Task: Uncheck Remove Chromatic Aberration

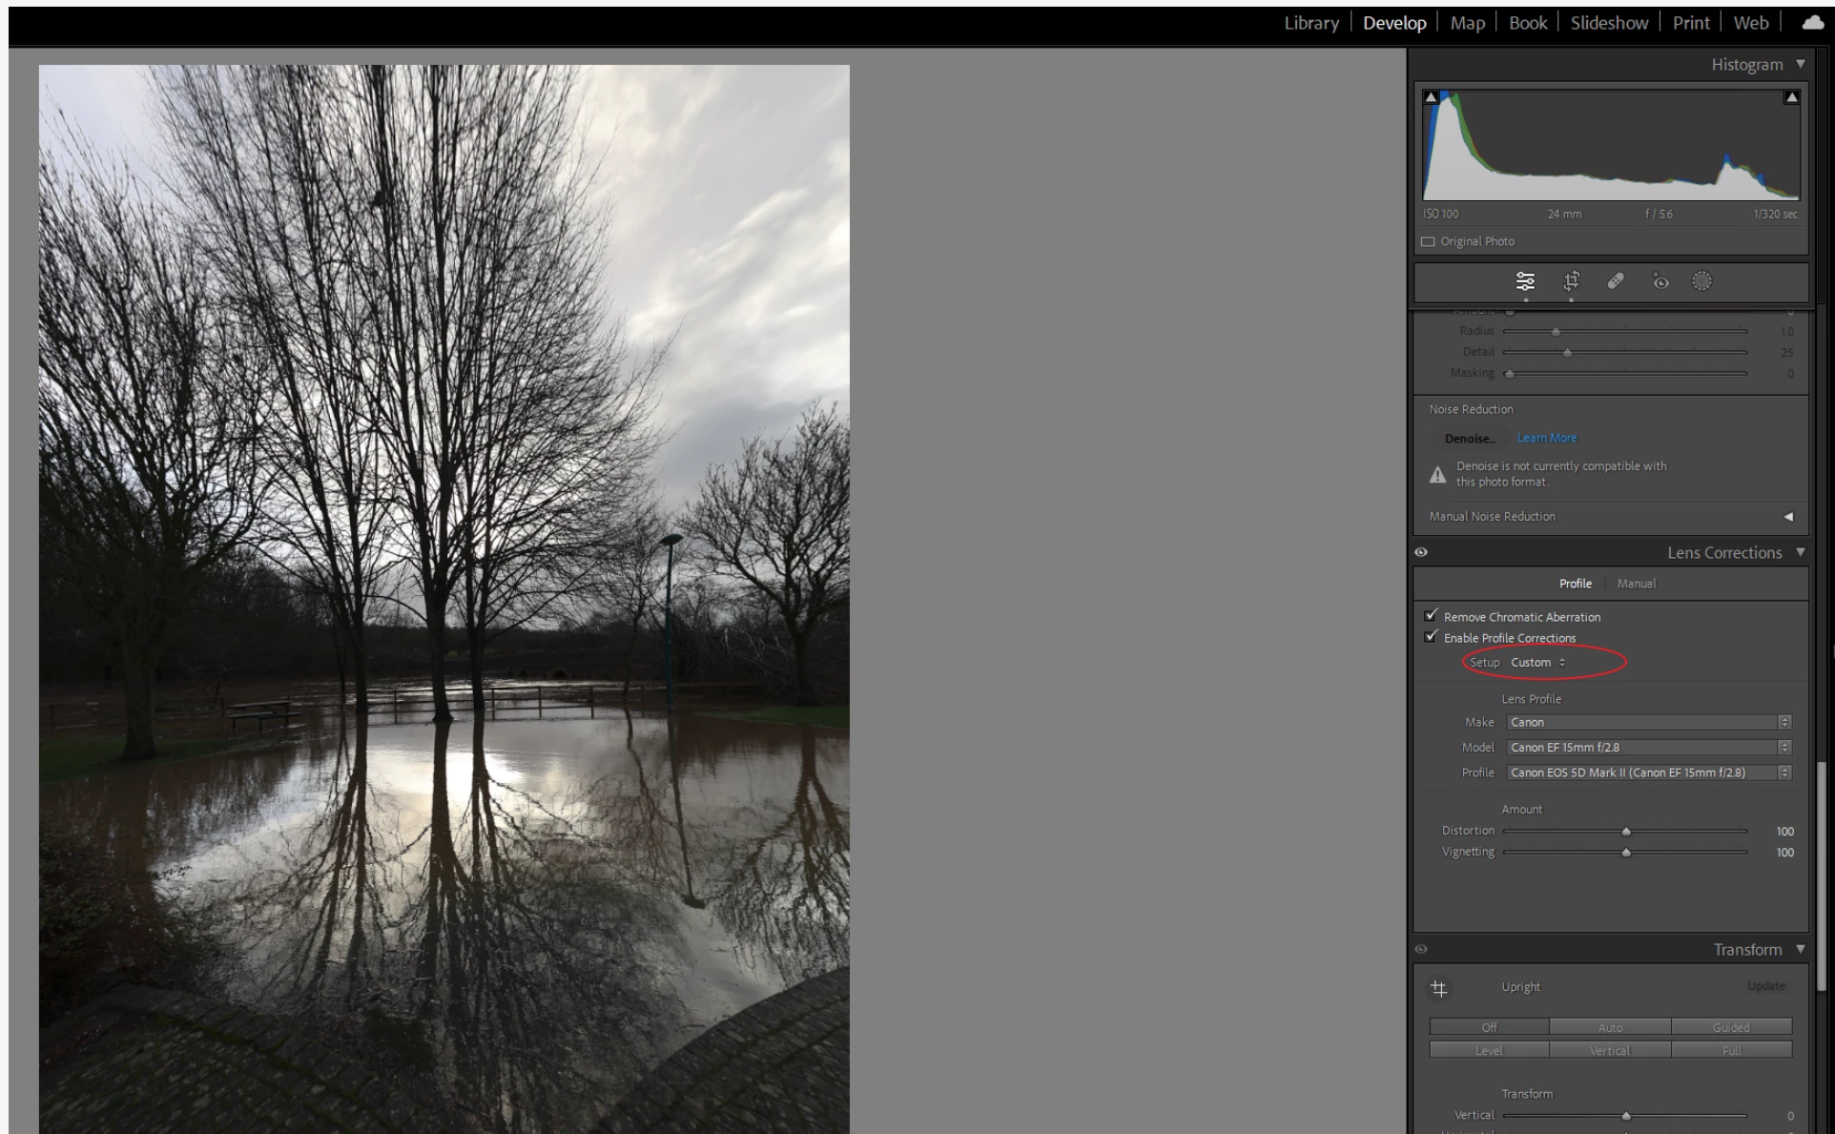Action: 1431,616
